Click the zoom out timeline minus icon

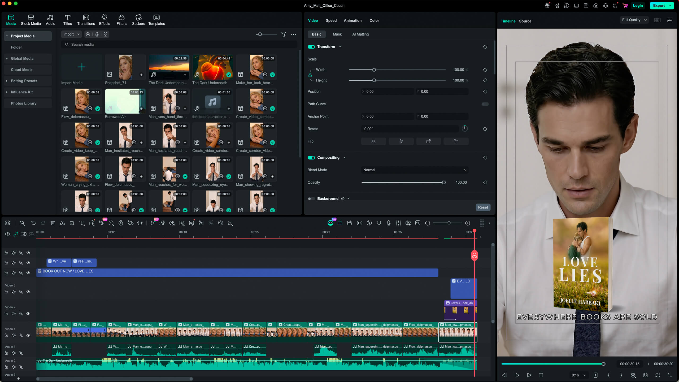[428, 223]
